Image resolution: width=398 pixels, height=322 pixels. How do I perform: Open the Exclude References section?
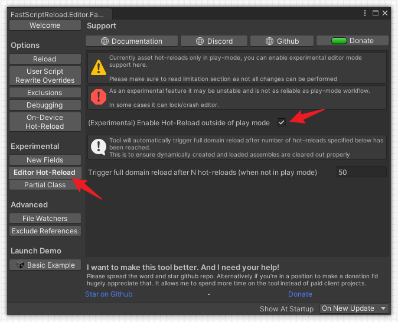[45, 231]
